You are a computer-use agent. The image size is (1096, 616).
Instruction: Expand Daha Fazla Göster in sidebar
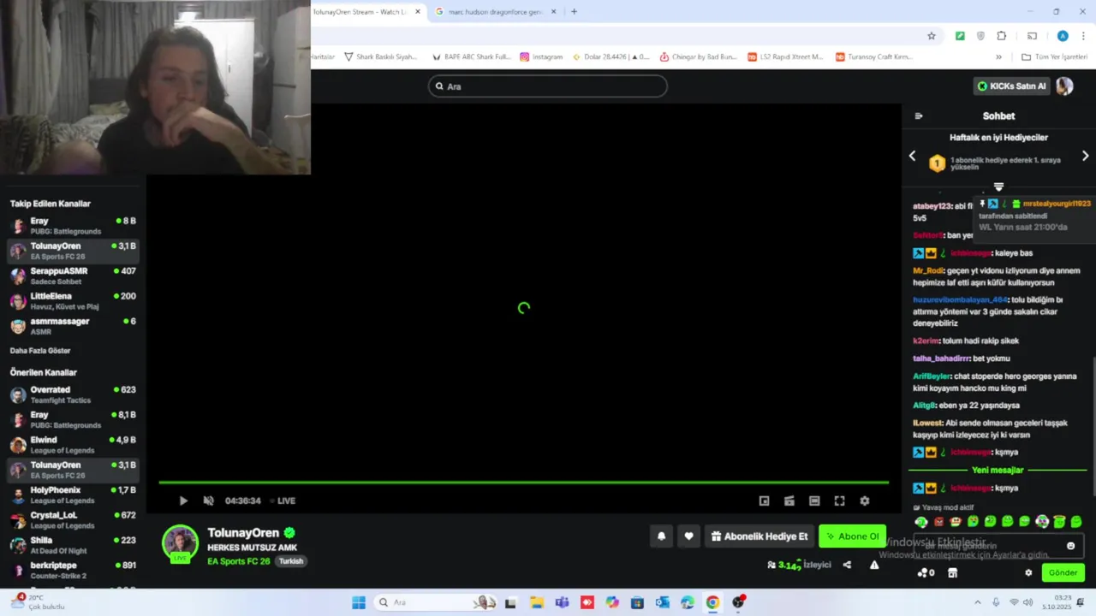[x=40, y=351]
